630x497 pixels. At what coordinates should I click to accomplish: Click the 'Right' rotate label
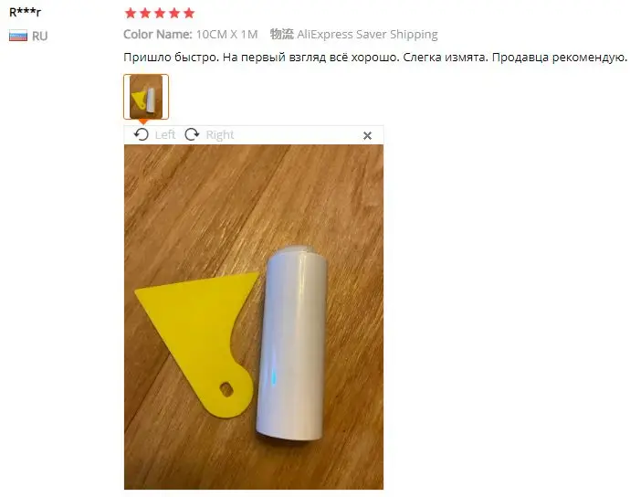coord(220,135)
